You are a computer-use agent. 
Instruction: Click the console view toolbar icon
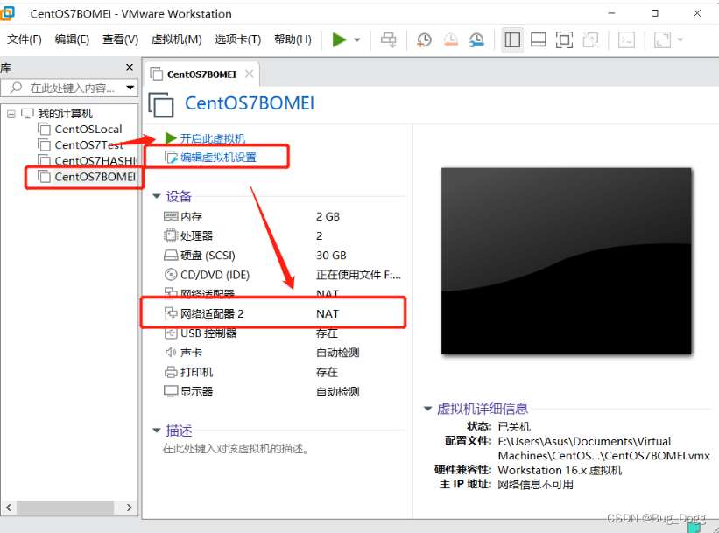(x=626, y=40)
